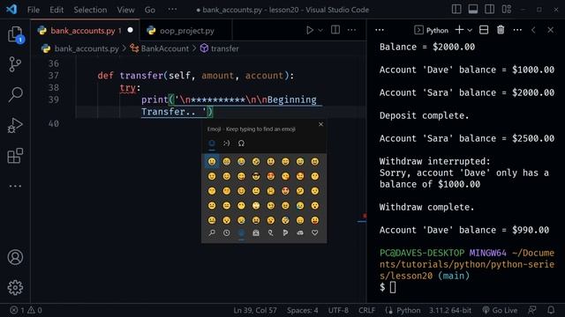Viewport: 565px width, 317px height.
Task: Open the File menu
Action: [34, 10]
